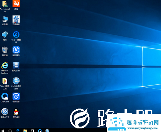
Task: Open the Baidu paw search shortcut
Action: tap(16, 19)
